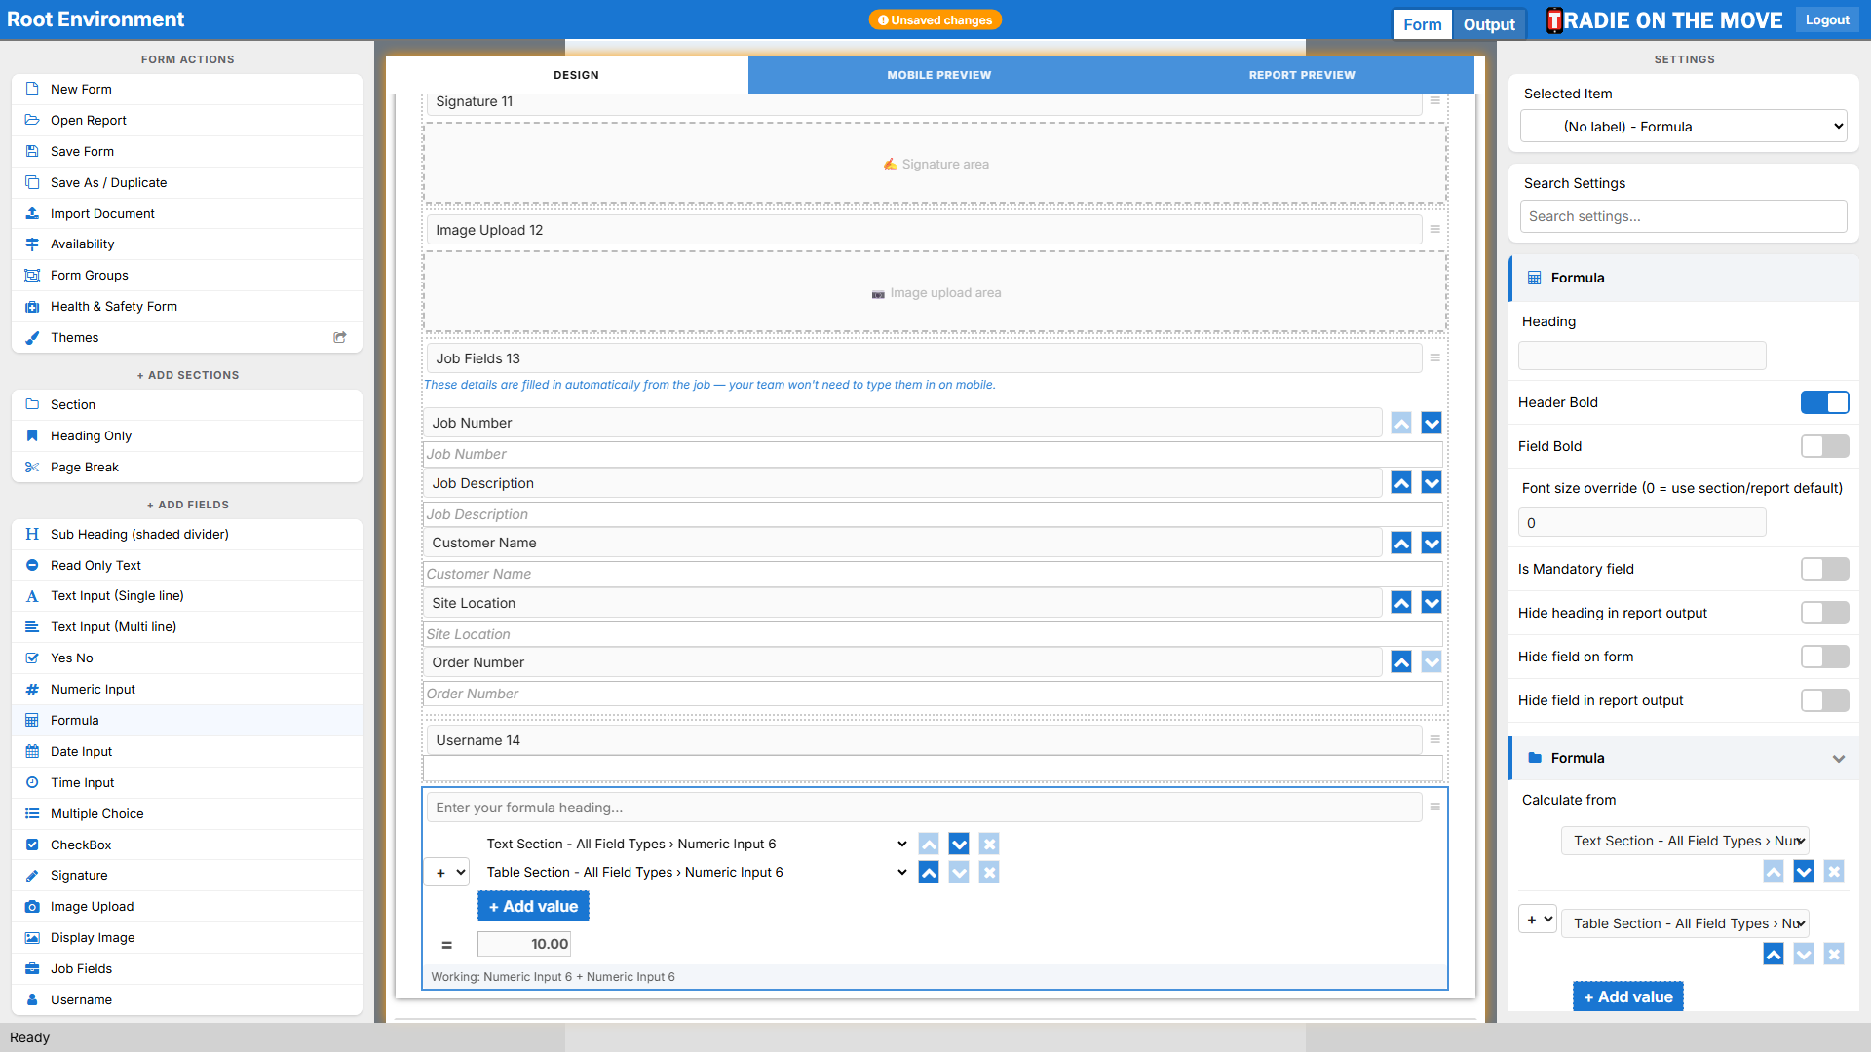The height and width of the screenshot is (1052, 1871).
Task: Open formula operator plus dropdown in design
Action: (x=447, y=873)
